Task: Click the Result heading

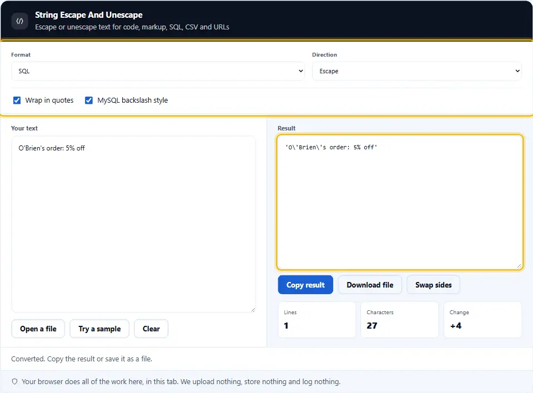Action: coord(286,128)
